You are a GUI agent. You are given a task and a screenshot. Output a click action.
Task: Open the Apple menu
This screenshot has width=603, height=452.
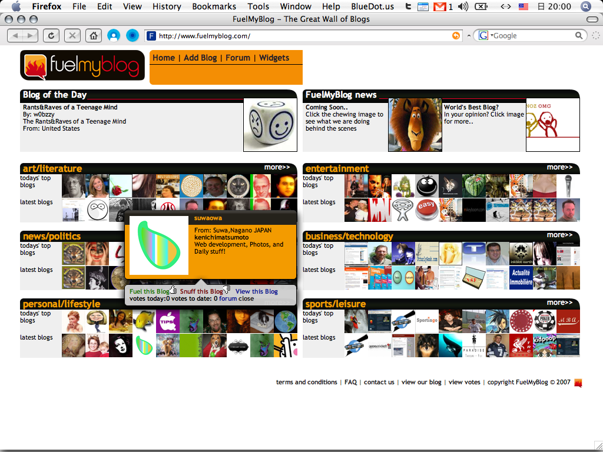tap(16, 6)
